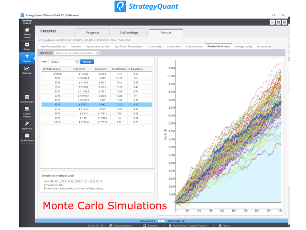Viewport: 306px width, 230px height.
Task: Click the Documentation icon in footer
Action: pos(110,226)
